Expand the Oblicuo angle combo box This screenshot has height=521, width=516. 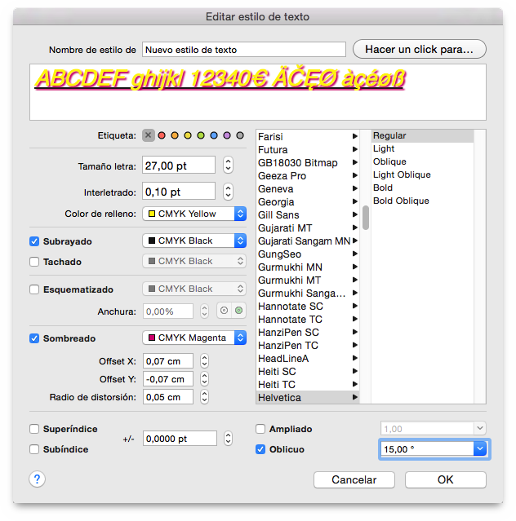[480, 449]
